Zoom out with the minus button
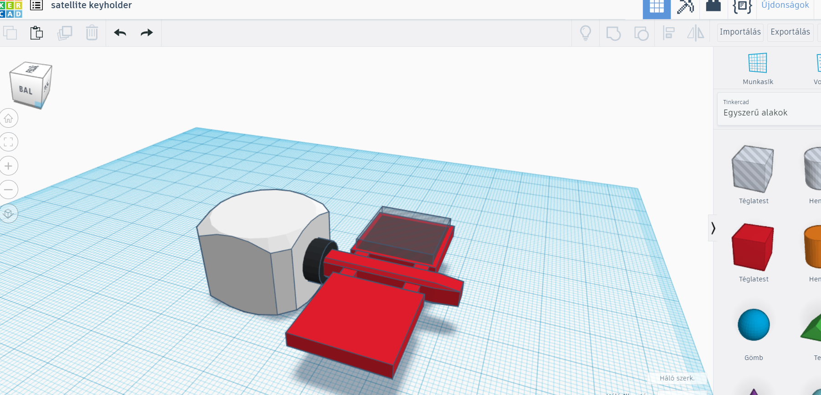Screen dimensions: 821x395 click(x=8, y=190)
